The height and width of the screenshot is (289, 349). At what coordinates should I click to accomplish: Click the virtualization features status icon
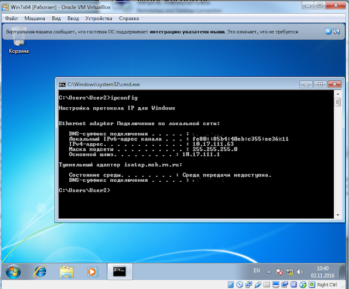[294, 285]
